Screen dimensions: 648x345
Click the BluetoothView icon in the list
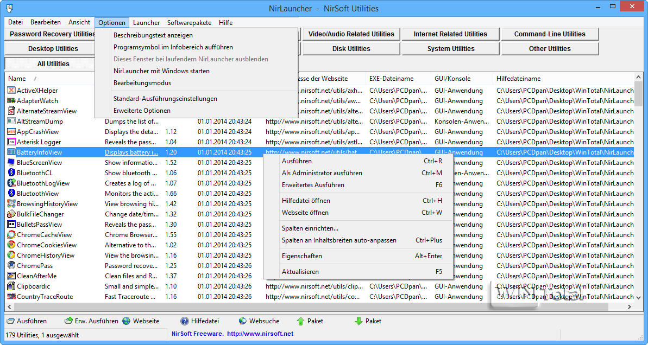[x=11, y=194]
